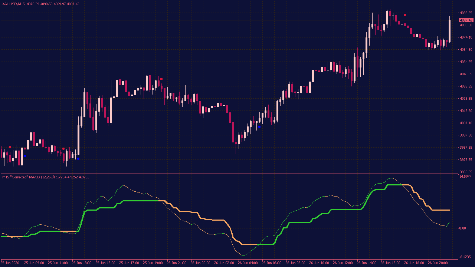The image size is (475, 267).
Task: Click the 4083.60 price scale label
Action: (466, 25)
